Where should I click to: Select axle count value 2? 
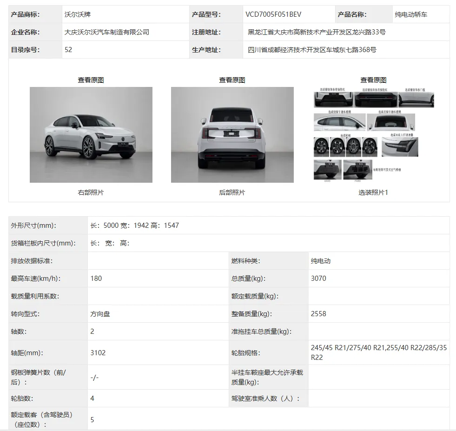[92, 332]
